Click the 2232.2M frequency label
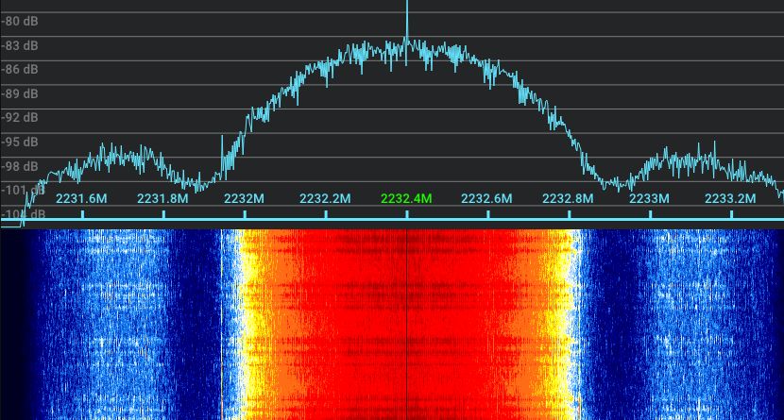Viewport: 784px width, 420px height. pyautogui.click(x=325, y=198)
